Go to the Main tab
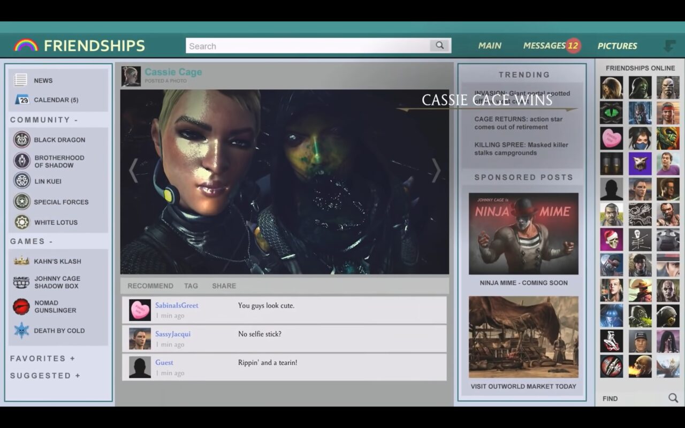 pyautogui.click(x=490, y=46)
